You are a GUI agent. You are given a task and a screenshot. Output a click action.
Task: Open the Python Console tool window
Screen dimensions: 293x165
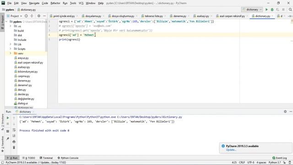(68, 158)
